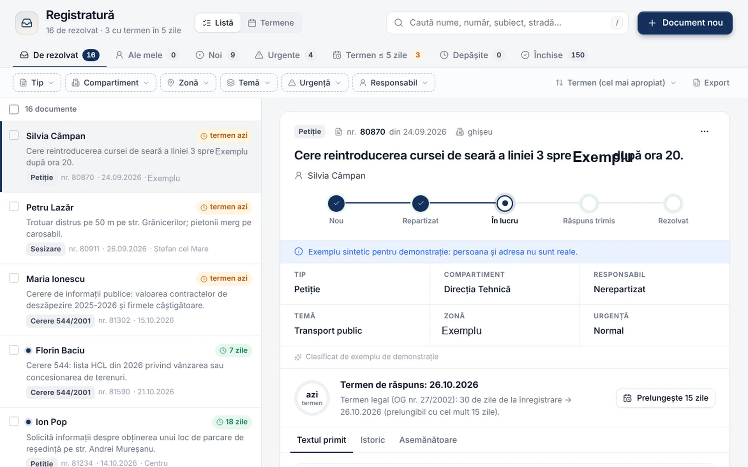This screenshot has width=748, height=467.
Task: Click the 'Repartizat' completed step circle
Action: [x=420, y=203]
